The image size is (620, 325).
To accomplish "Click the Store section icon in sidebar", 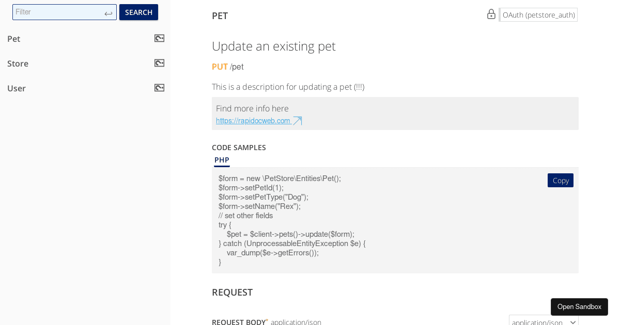I will 159,62.
